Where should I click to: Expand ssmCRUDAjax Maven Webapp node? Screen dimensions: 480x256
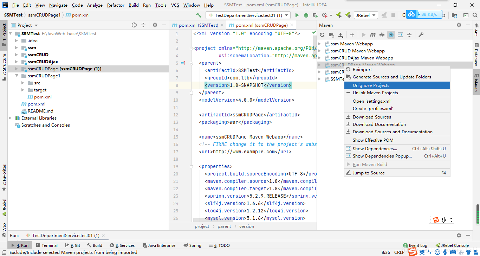tap(320, 58)
